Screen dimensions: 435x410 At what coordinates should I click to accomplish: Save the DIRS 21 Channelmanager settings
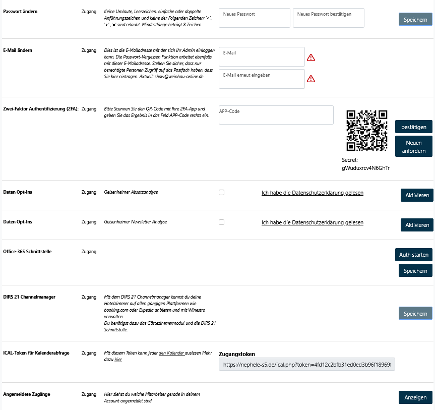tap(415, 313)
